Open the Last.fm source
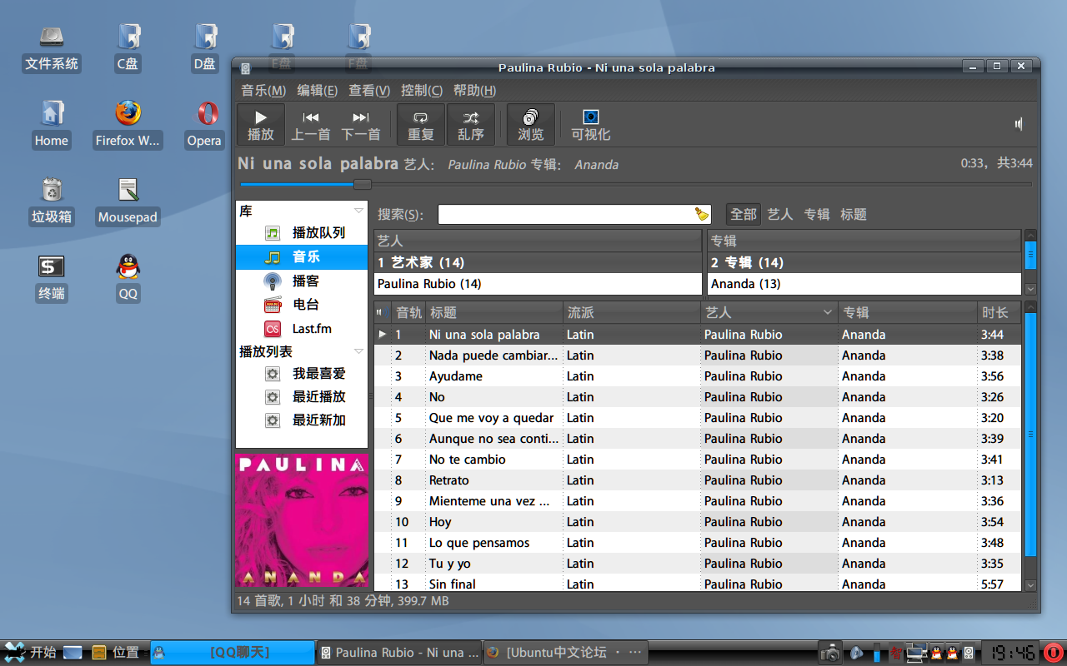The image size is (1067, 666). [302, 329]
